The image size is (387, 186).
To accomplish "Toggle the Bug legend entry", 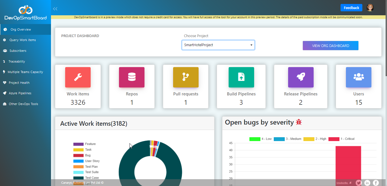I will point(82,155).
